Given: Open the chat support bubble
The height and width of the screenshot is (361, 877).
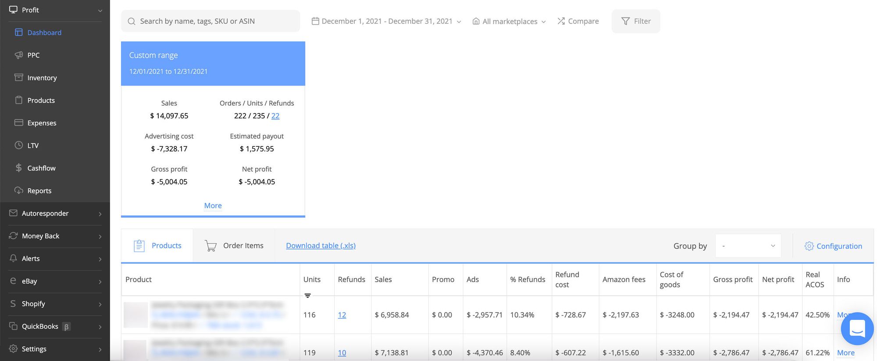Looking at the screenshot, I should click(x=857, y=329).
